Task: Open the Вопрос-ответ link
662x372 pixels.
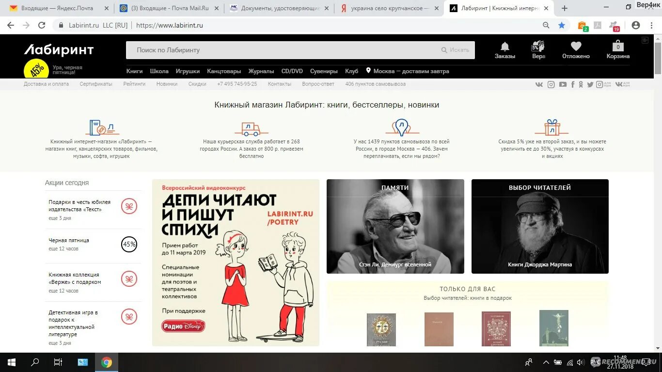Action: point(318,84)
